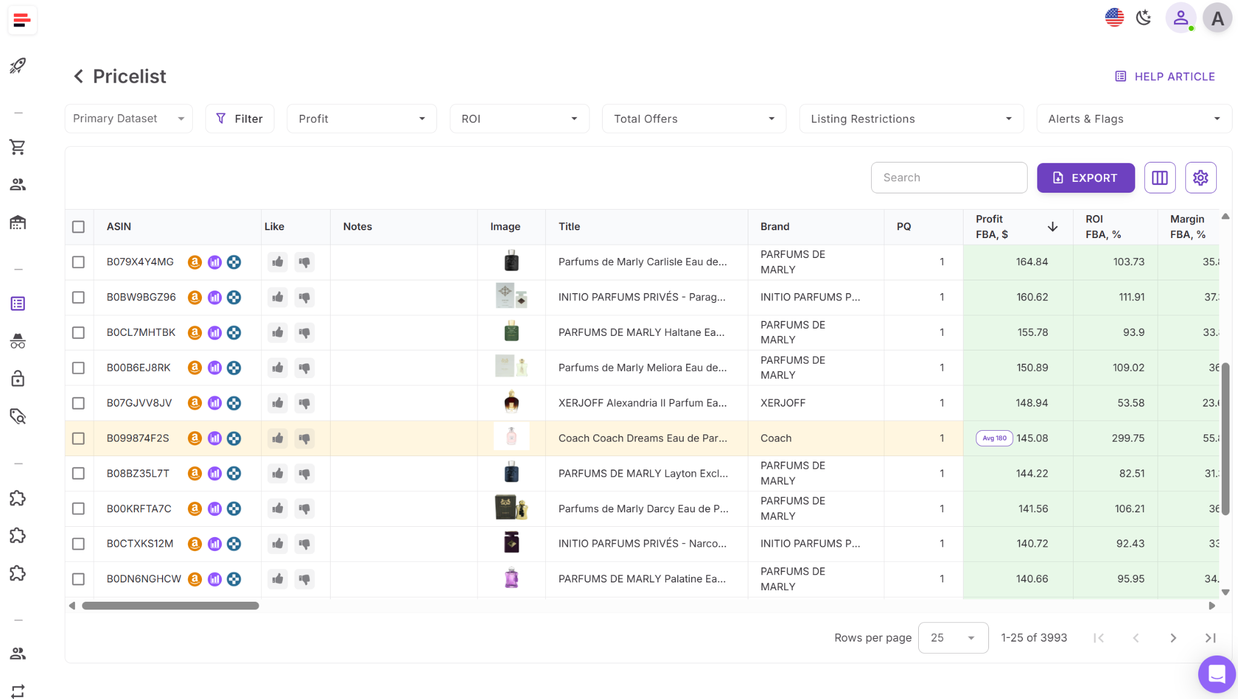Open the shopping cart section in the sidebar
The image size is (1238, 699).
point(18,147)
